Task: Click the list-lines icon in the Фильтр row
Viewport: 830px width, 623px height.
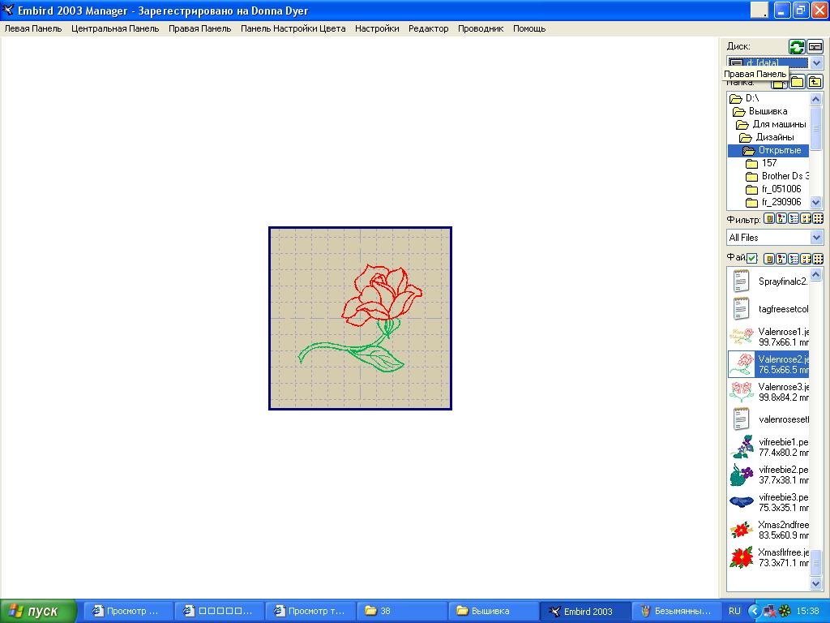Action: tap(794, 218)
